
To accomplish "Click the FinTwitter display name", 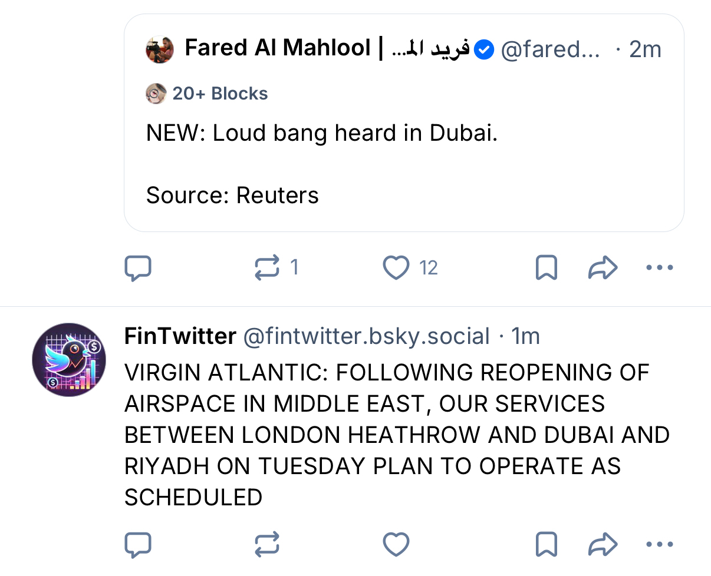I will pos(180,336).
